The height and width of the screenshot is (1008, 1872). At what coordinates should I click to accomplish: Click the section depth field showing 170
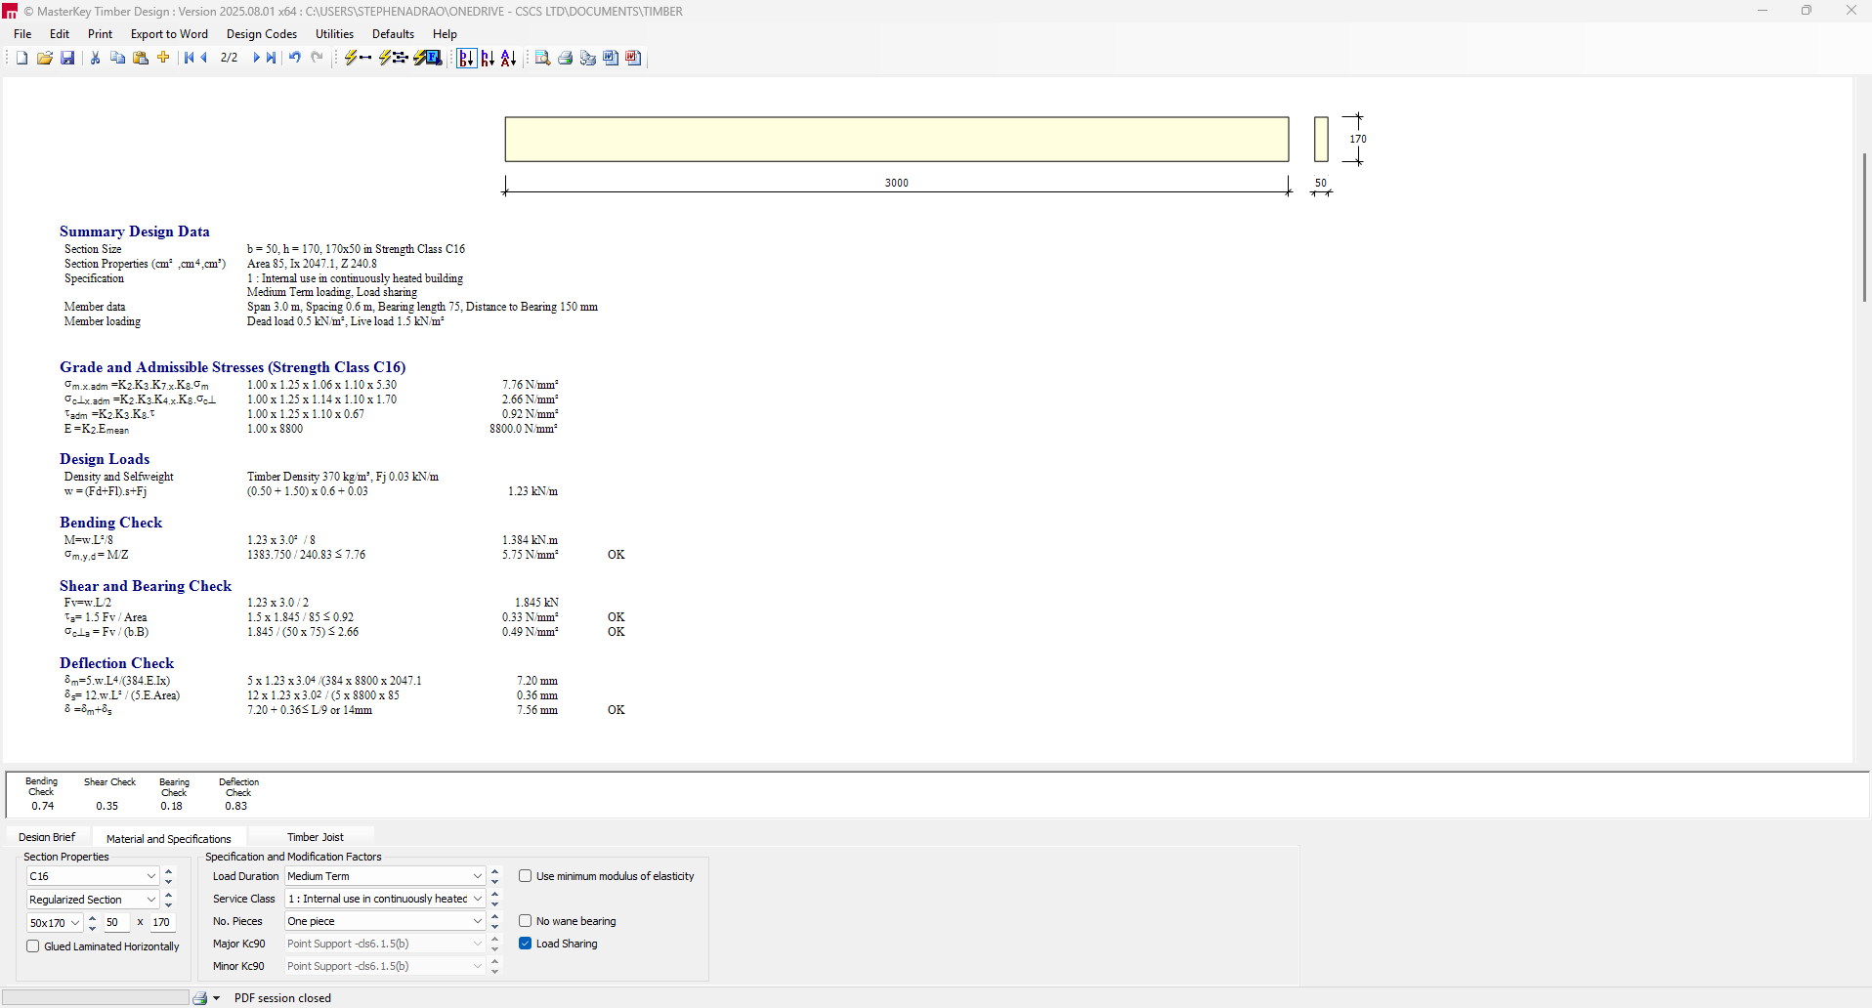(x=162, y=923)
